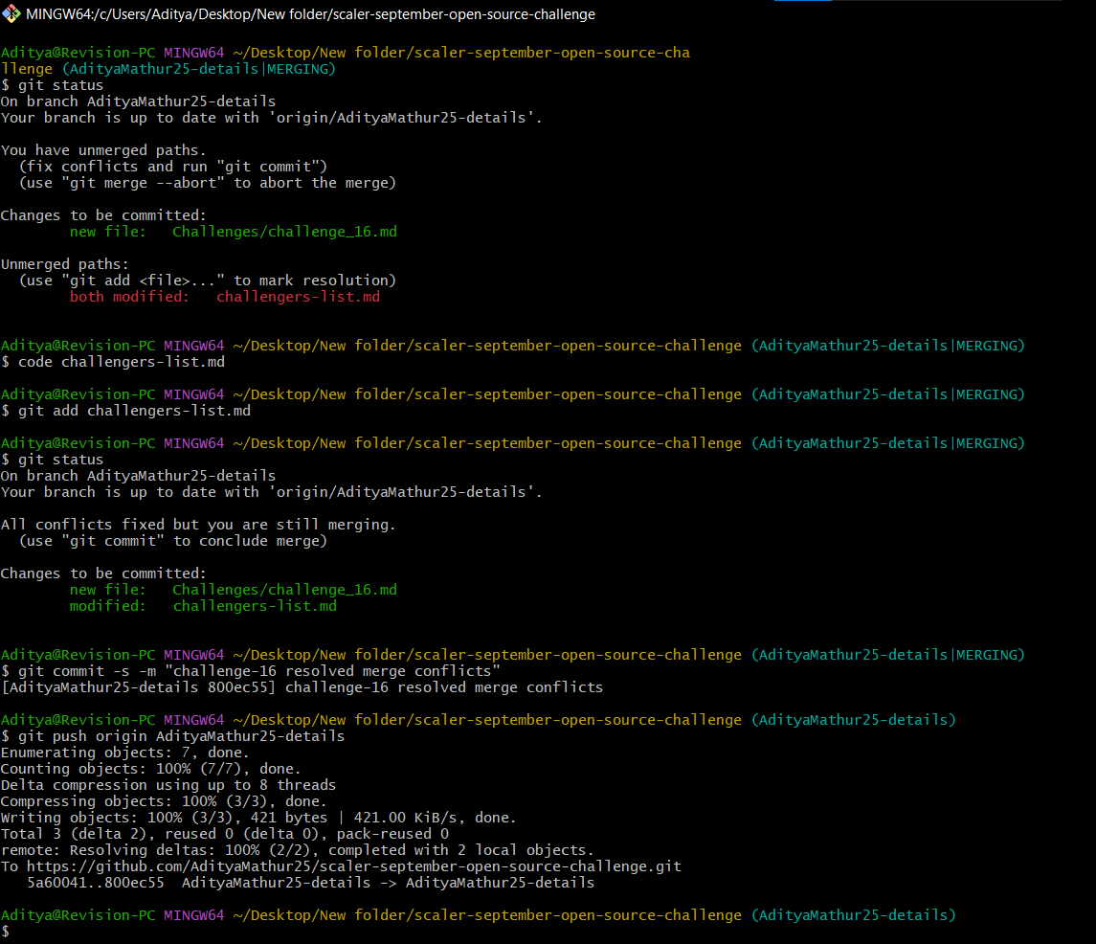Click 'Enumerating objects: 7, done.' line
1096x944 pixels.
pos(125,753)
